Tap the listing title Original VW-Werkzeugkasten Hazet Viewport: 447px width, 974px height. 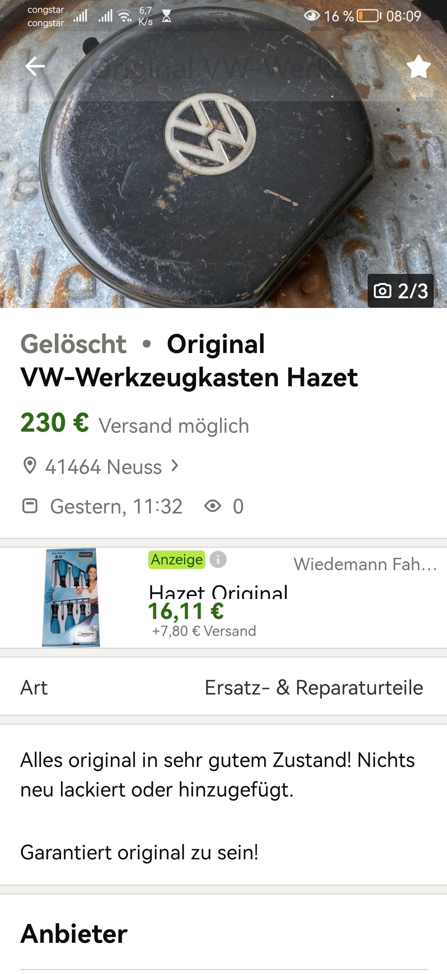189,360
